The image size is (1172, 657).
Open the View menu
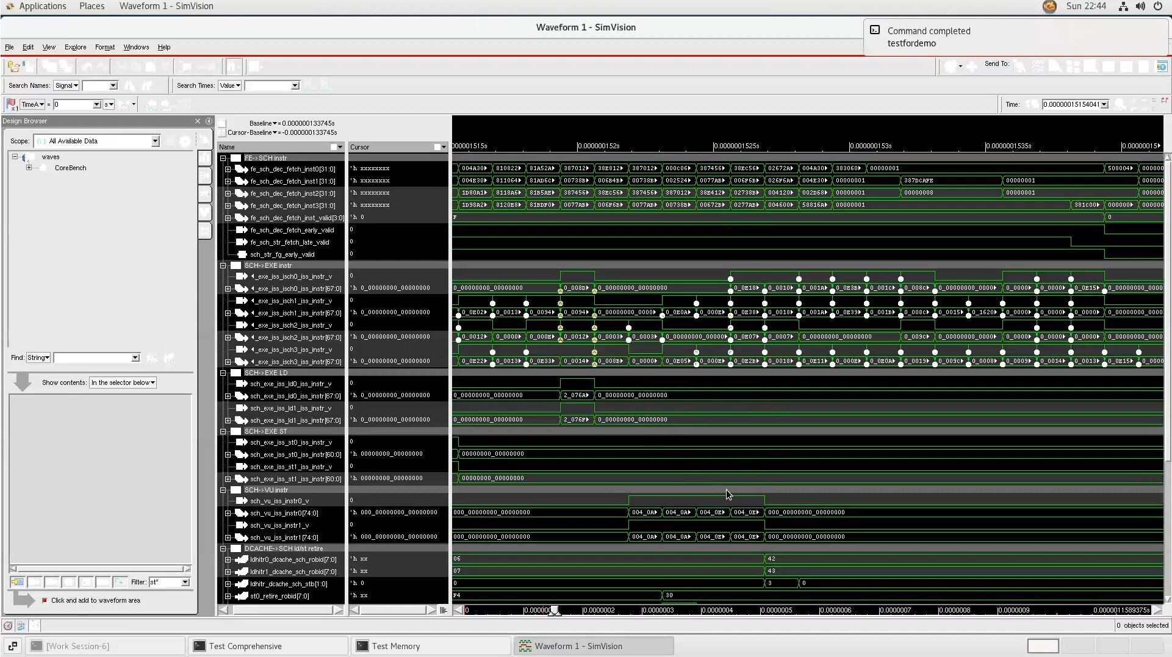49,47
